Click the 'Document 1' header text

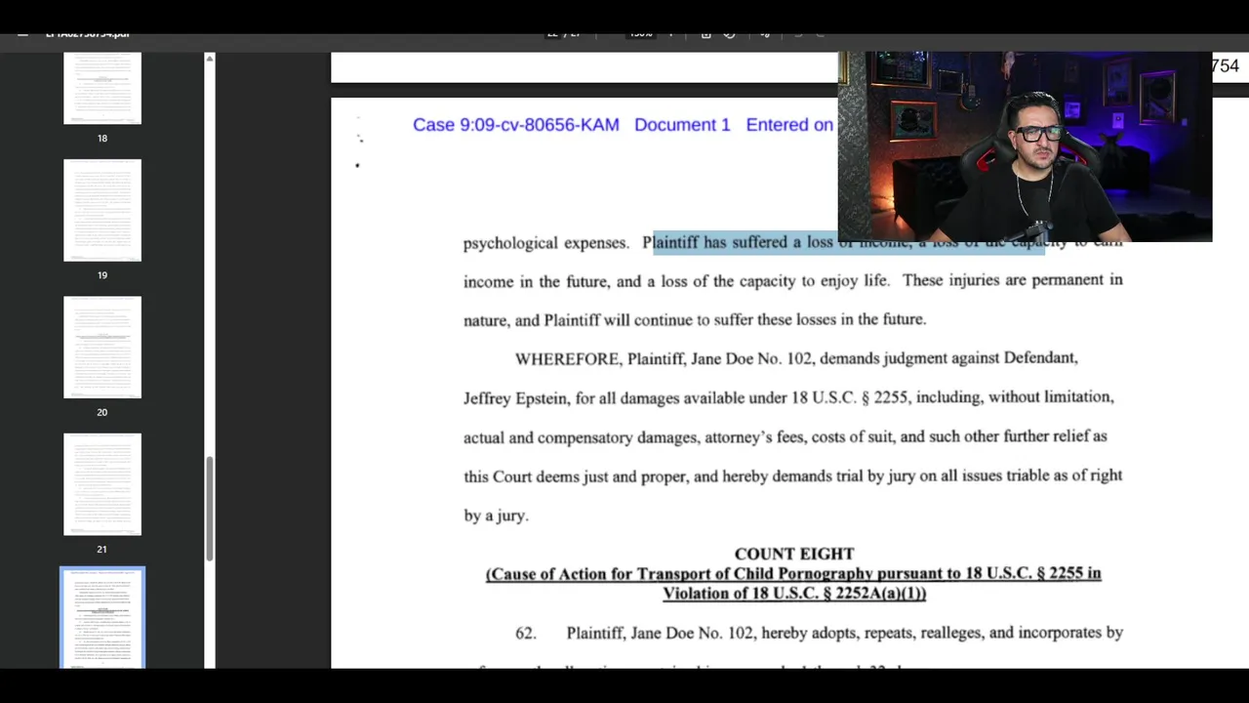point(682,125)
